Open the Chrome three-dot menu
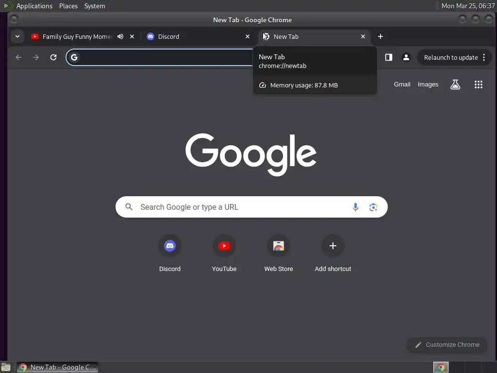Image resolution: width=497 pixels, height=373 pixels. point(484,57)
